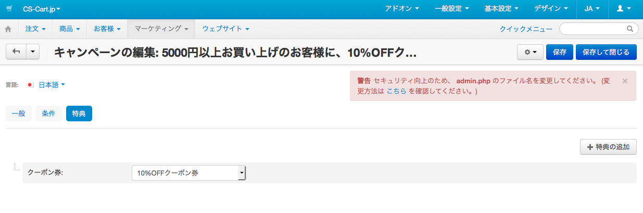
Task: Switch to the 一般 tab
Action: pos(19,114)
